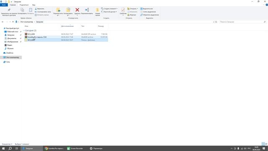Click the History (Журнал) button
Viewport: 268px width, 151px height.
click(x=131, y=15)
